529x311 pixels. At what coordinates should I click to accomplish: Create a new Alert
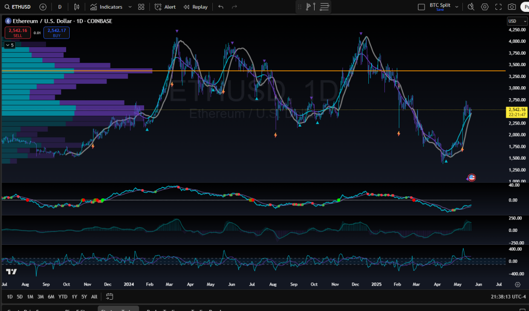click(x=165, y=7)
